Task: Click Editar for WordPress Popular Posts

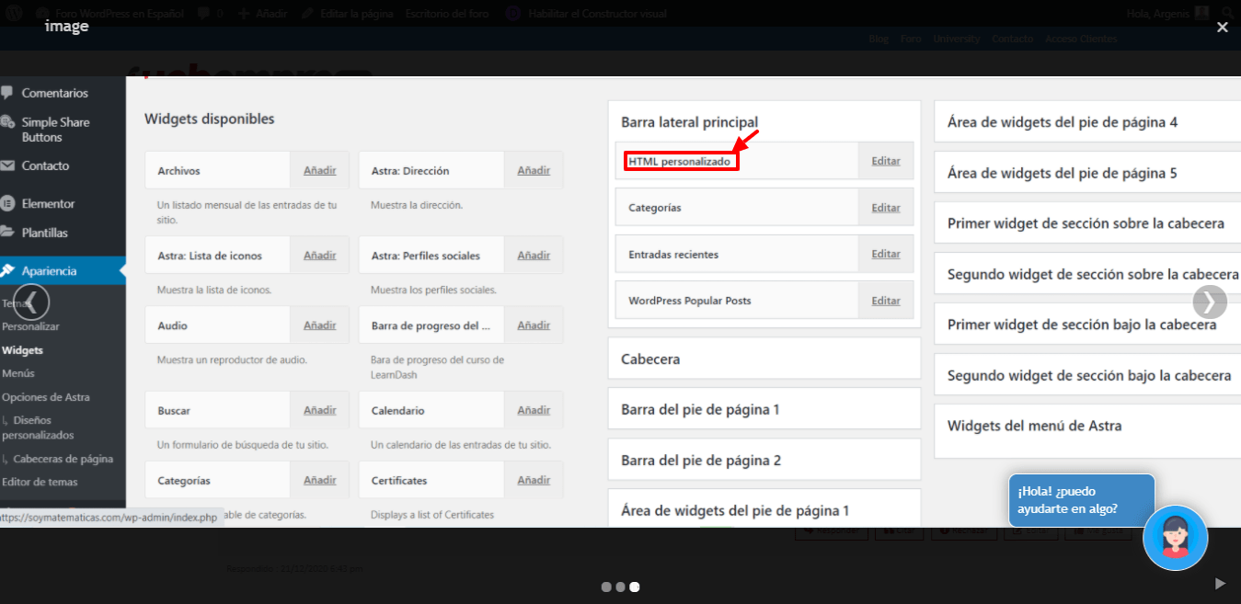Action: [886, 301]
